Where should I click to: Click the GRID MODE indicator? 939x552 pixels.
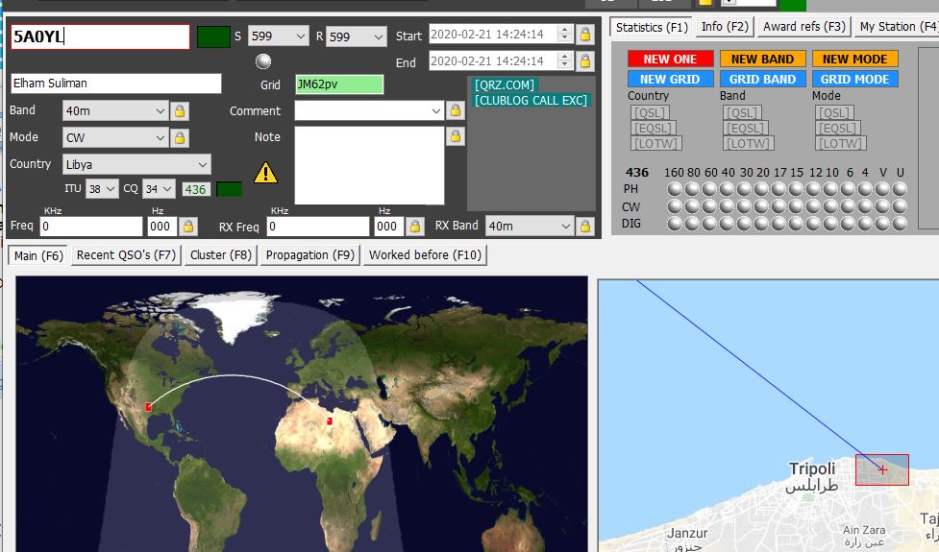pos(854,79)
